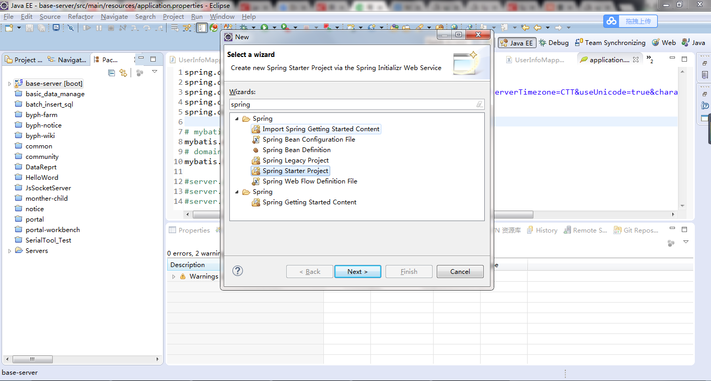Open the Refactor menu
The height and width of the screenshot is (381, 711).
pyautogui.click(x=80, y=16)
